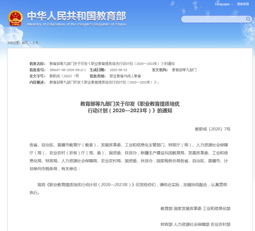Click signature line 财政部 人力资源社会保障部 农业农村部
The height and width of the screenshot is (231, 255).
[195, 225]
